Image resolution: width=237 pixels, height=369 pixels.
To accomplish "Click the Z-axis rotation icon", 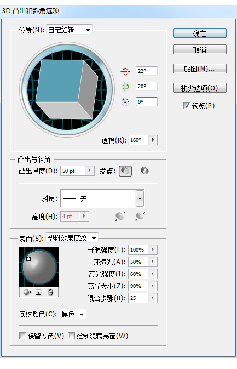I will coord(125,102).
